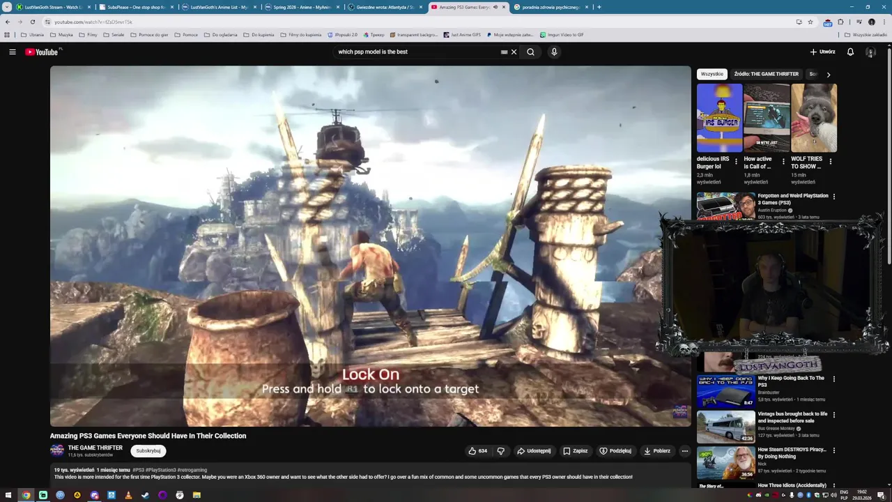892x502 pixels.
Task: Select the Wszystkie filter chip
Action: (x=712, y=74)
